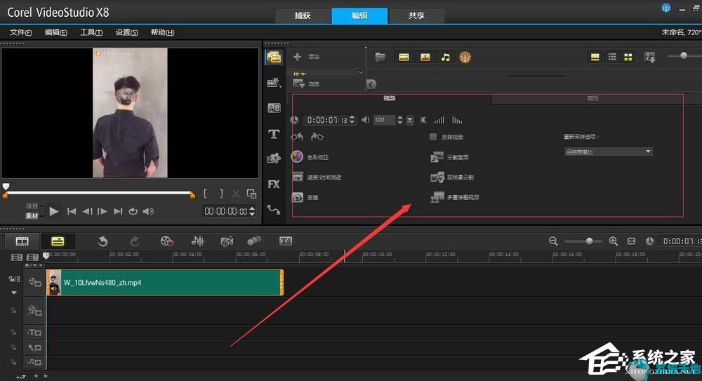This screenshot has height=381, width=702.
Task: Click the rotate right icon
Action: (x=317, y=137)
